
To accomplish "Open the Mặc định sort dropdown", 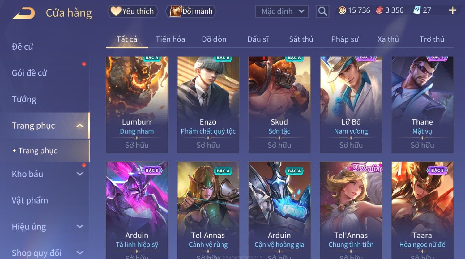I will 282,11.
